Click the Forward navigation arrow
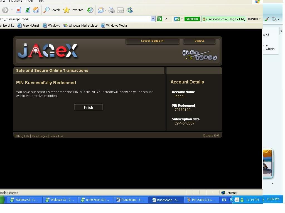 [x=5, y=10]
